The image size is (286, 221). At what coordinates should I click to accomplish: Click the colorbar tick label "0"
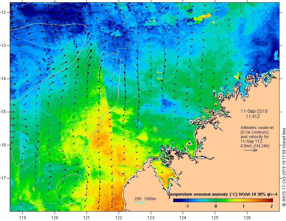(216, 206)
